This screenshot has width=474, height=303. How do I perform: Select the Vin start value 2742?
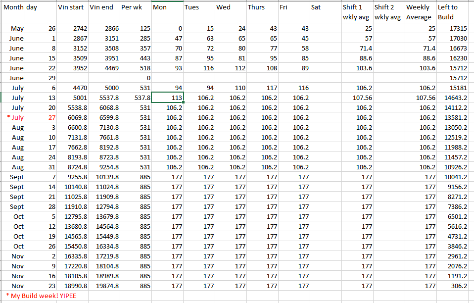(72, 29)
